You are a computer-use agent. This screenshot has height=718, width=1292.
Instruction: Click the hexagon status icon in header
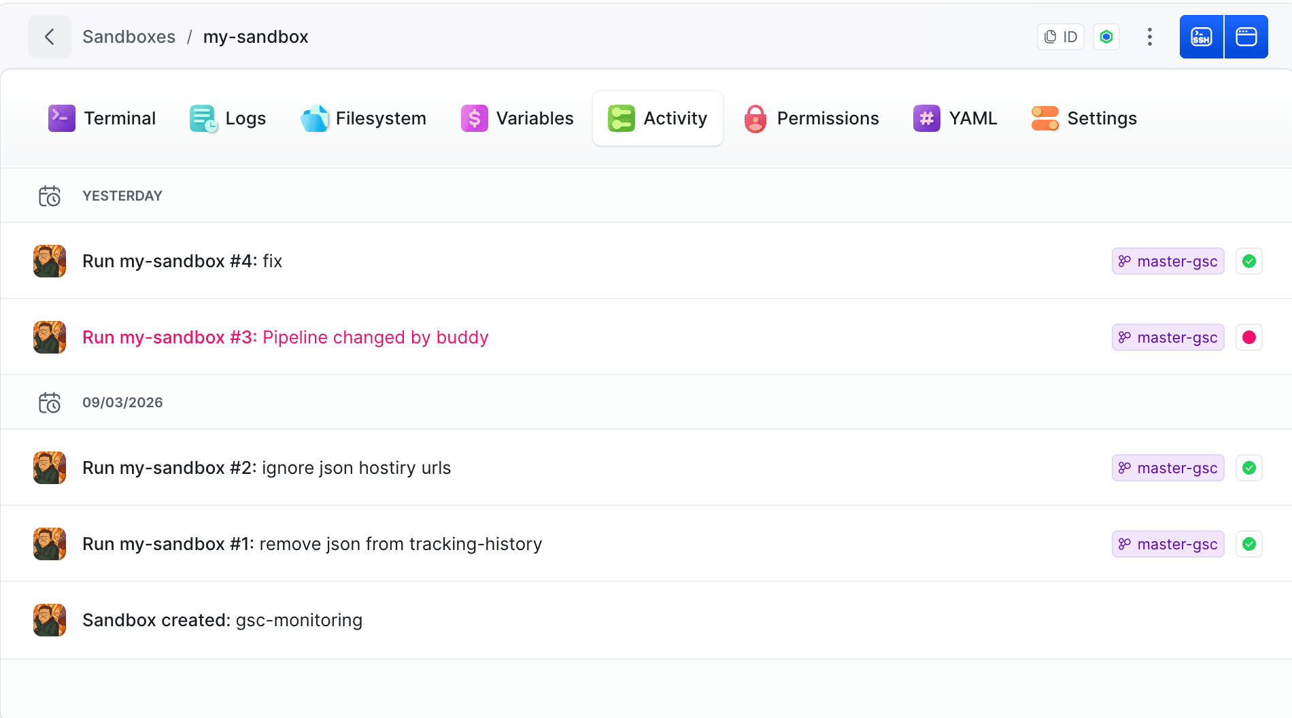pos(1106,37)
